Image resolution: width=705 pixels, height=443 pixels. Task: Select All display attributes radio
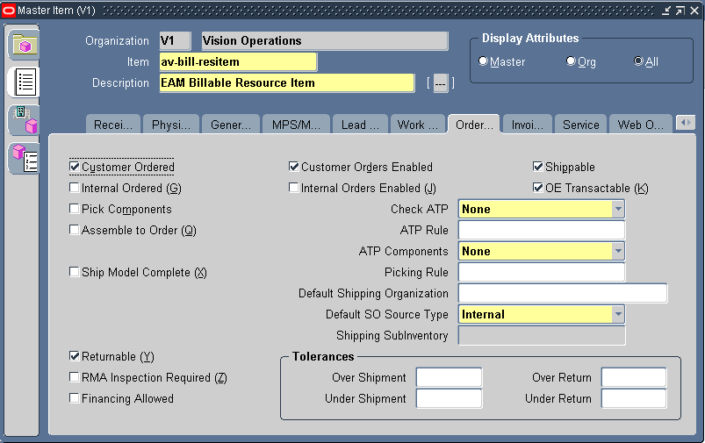[x=638, y=61]
